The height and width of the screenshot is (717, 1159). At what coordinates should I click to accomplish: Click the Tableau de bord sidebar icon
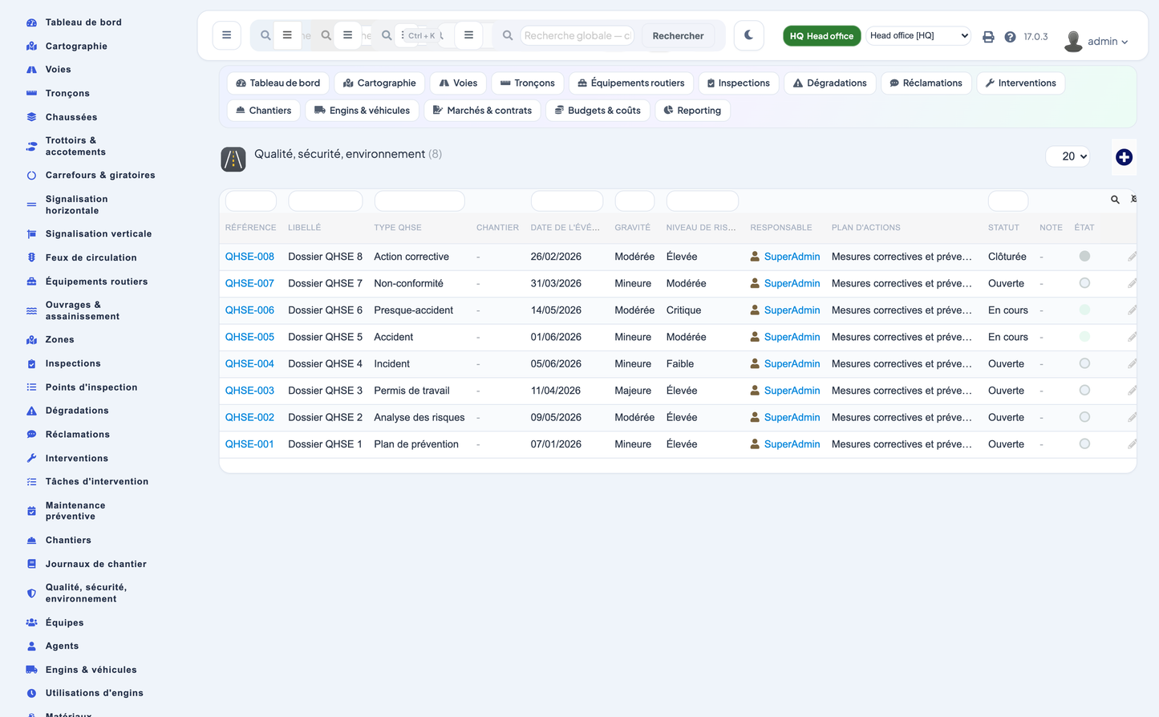(31, 22)
